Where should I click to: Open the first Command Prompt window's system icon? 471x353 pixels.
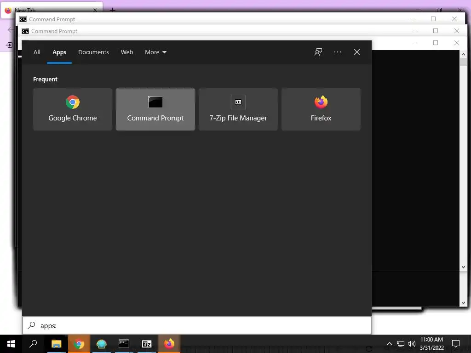23,19
